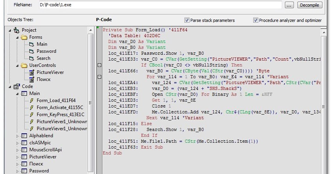This screenshot has height=174, width=331.
Task: Click the PictureViever module icon under Code
Action: [x=24, y=157]
